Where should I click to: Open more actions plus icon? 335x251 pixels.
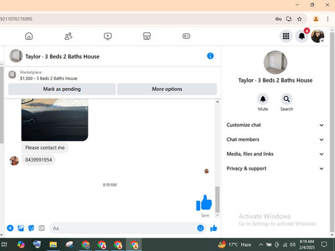point(10,228)
